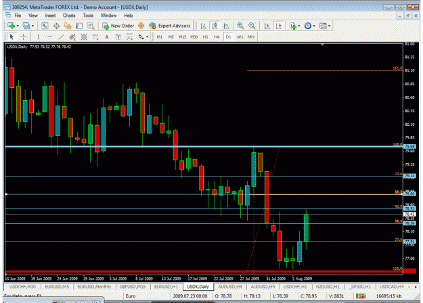Click the New Order button
This screenshot has width=423, height=303.
[118, 26]
